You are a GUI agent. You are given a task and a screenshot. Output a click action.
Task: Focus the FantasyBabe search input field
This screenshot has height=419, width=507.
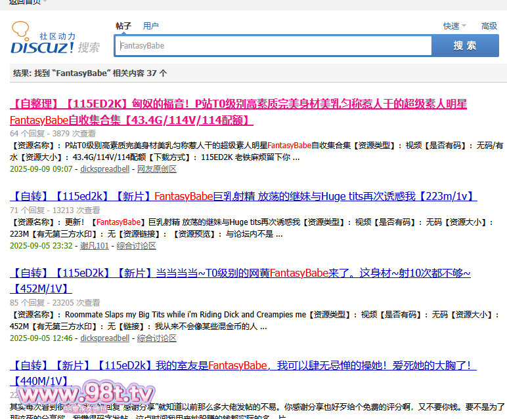[274, 45]
